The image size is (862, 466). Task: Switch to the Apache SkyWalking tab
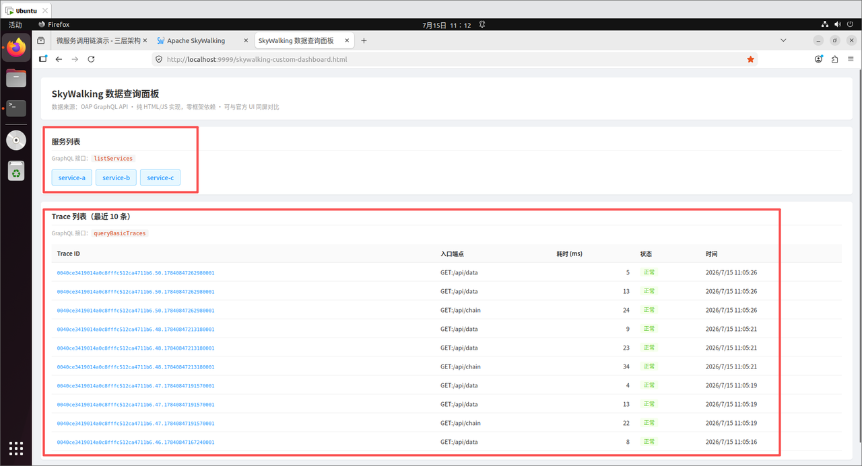pos(202,40)
